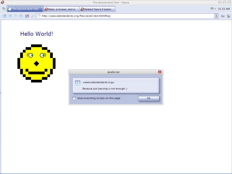Screen dimensions: 232x174
Task: Click the info icon in the JavaScript dialog
Action: coord(77,83)
